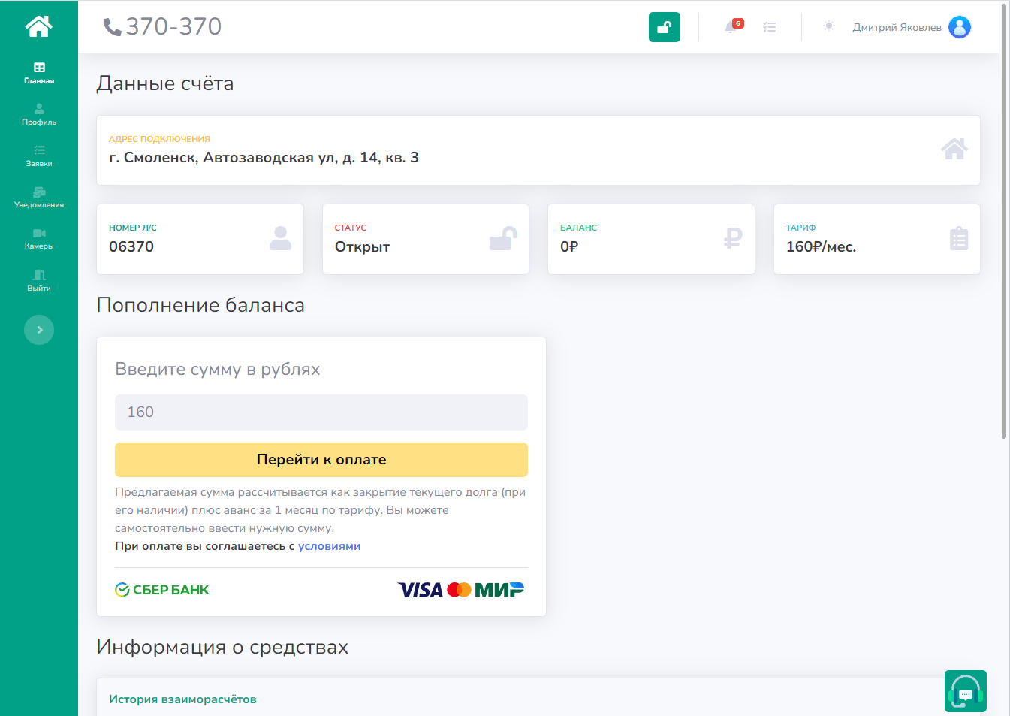The image size is (1010, 716).
Task: Open the support chat headset icon
Action: click(x=965, y=691)
